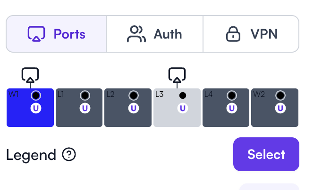Toggle the black dot indicator on port W2
This screenshot has height=190, width=322.
(x=280, y=95)
